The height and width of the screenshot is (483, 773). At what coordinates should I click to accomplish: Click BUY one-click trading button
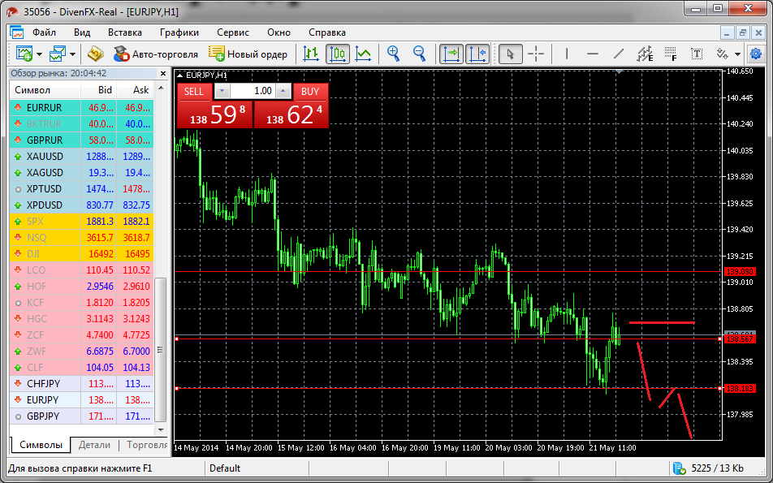310,92
